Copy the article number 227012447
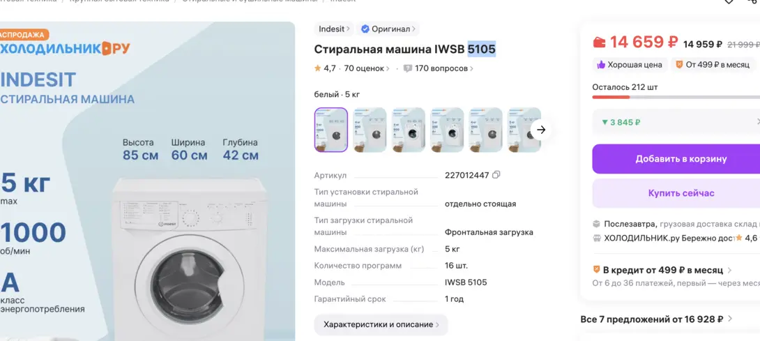The image size is (760, 341). coord(496,175)
